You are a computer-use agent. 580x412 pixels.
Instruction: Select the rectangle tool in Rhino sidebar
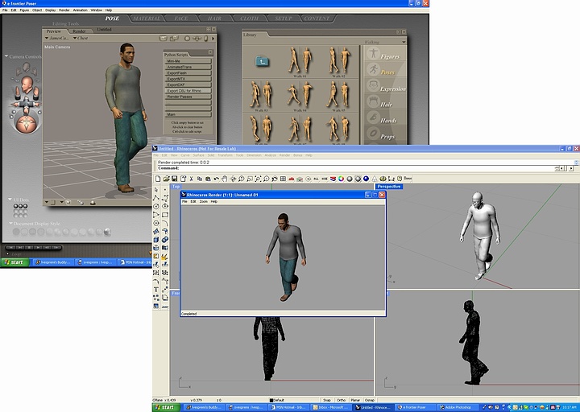click(165, 215)
